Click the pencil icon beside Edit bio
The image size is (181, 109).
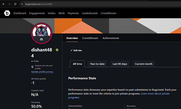click(71, 50)
